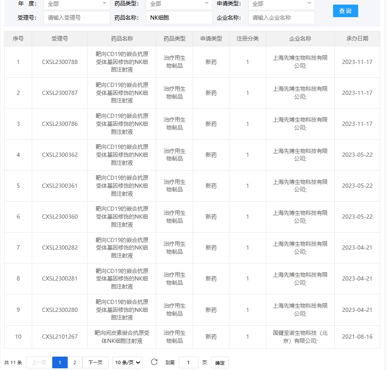Image resolution: width=387 pixels, height=370 pixels.
Task: Select acceptance number CXSL2300362
Action: click(60, 155)
